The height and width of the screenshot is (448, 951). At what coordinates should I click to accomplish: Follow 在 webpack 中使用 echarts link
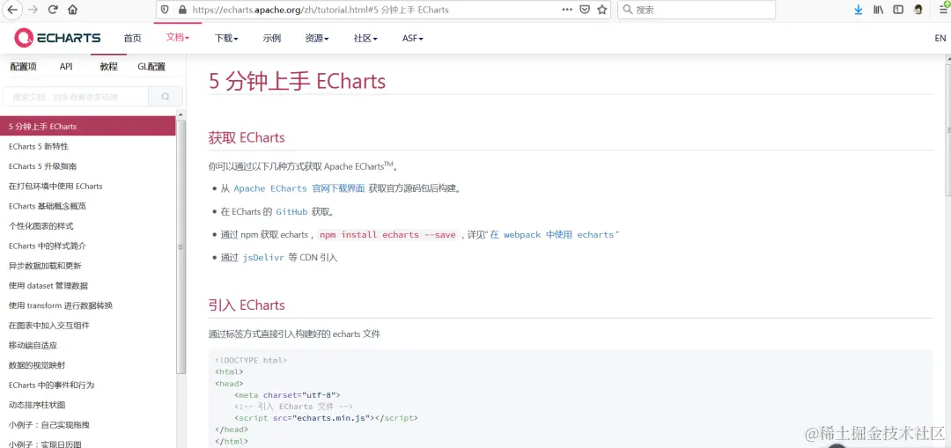[x=552, y=235]
